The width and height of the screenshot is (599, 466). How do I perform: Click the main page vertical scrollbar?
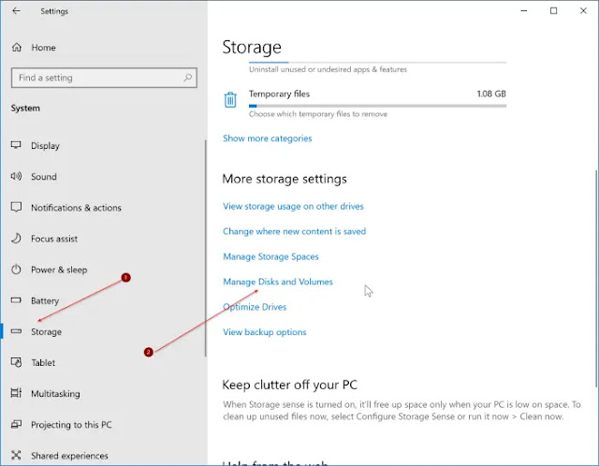pos(597,279)
